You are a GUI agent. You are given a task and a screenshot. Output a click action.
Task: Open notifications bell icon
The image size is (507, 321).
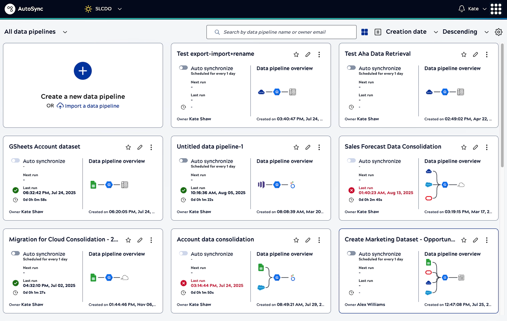coord(462,9)
